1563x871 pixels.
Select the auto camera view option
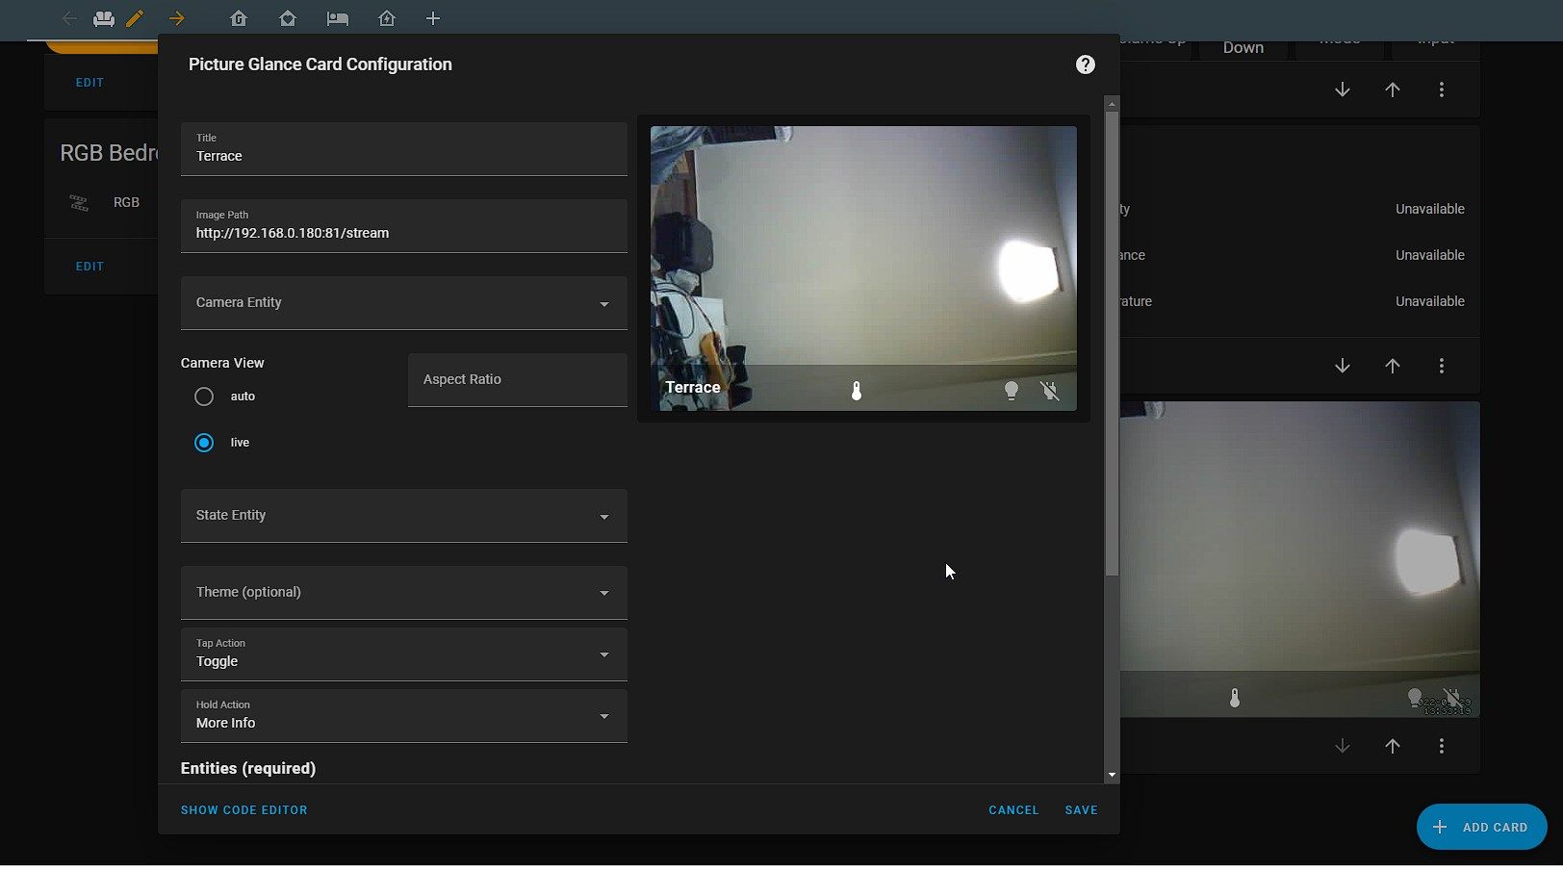coord(204,397)
